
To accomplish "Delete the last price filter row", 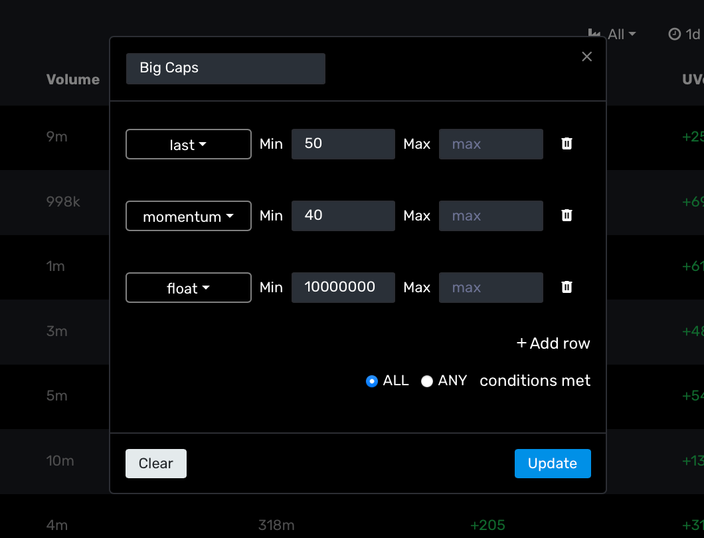I will tap(567, 144).
